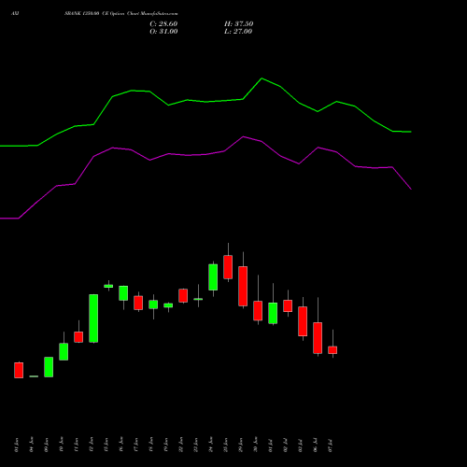This screenshot has height=467, width=467.
Task: Select the green candle on 24 Jun
Action: [x=213, y=277]
